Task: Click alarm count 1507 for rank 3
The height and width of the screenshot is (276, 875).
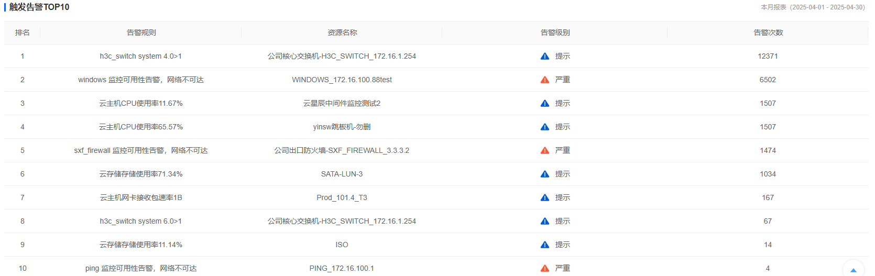Action: point(768,103)
